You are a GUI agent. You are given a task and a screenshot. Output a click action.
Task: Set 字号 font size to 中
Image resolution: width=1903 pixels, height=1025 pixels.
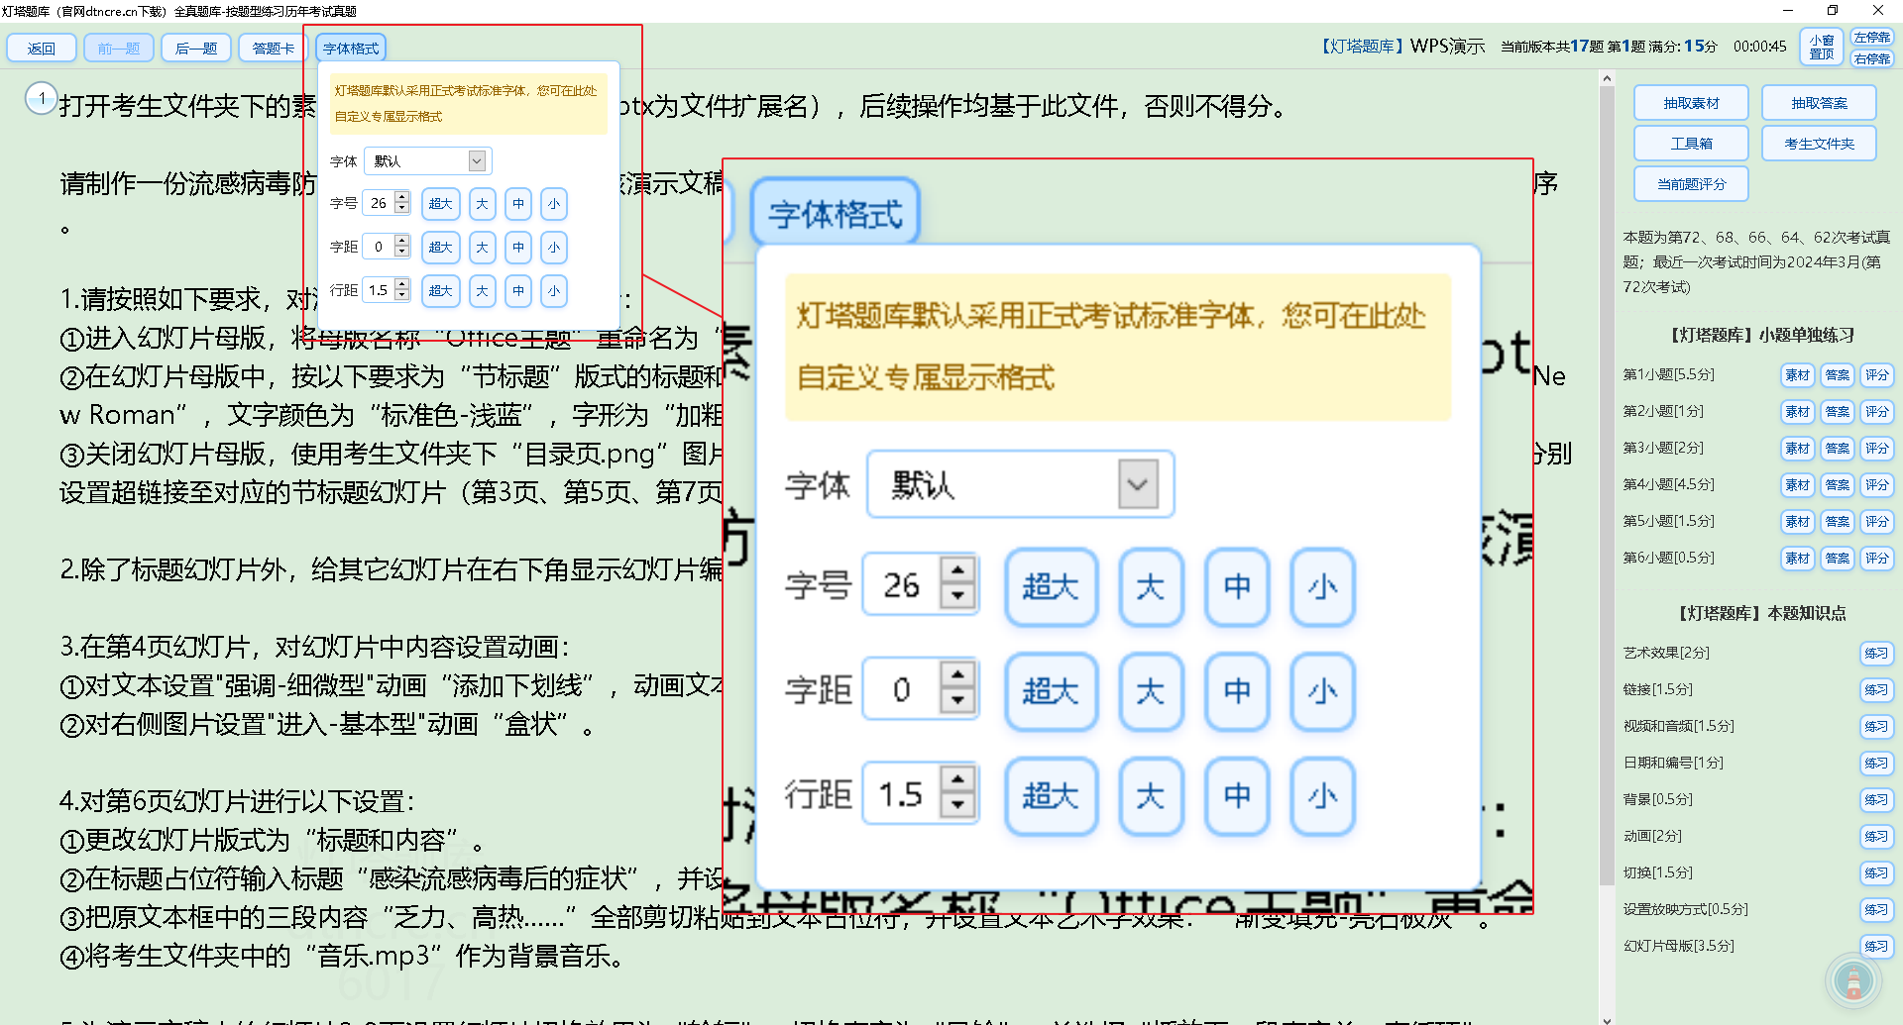point(518,204)
